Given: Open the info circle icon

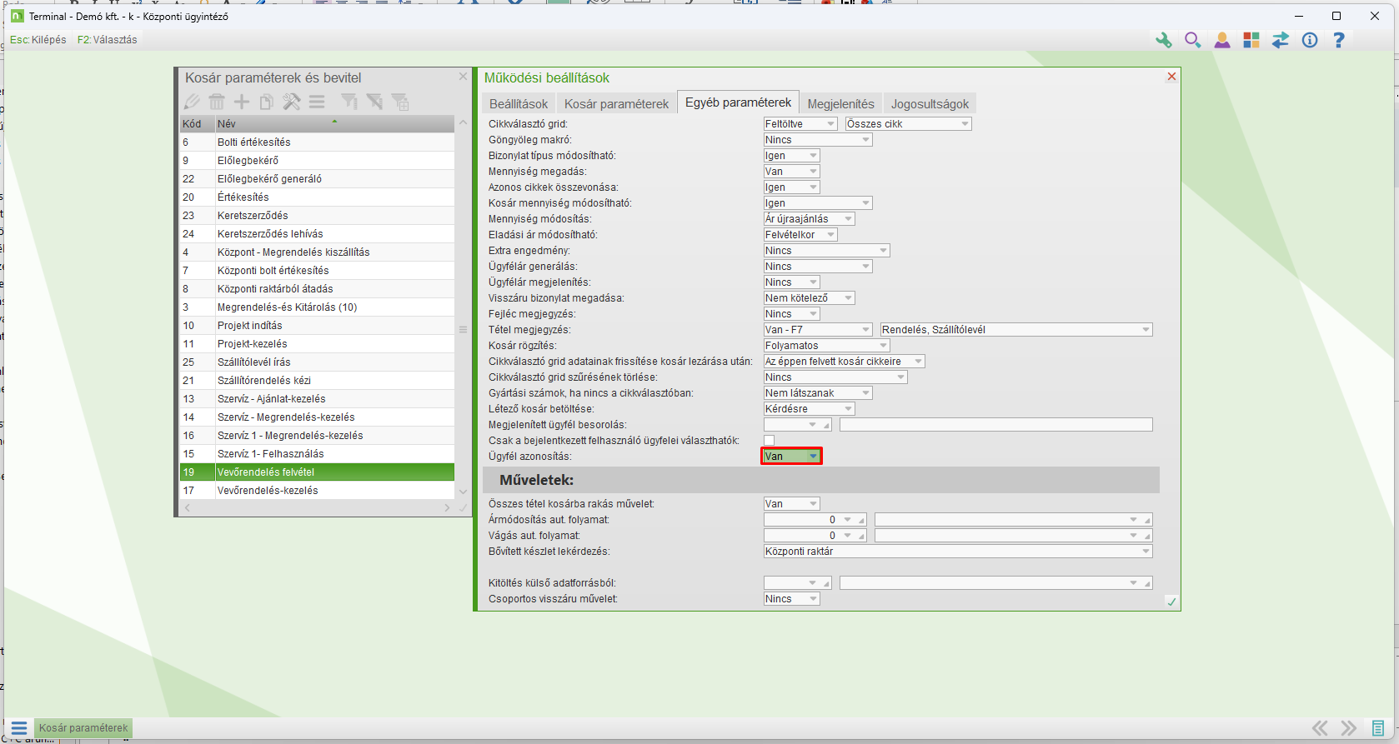Looking at the screenshot, I should [x=1310, y=40].
